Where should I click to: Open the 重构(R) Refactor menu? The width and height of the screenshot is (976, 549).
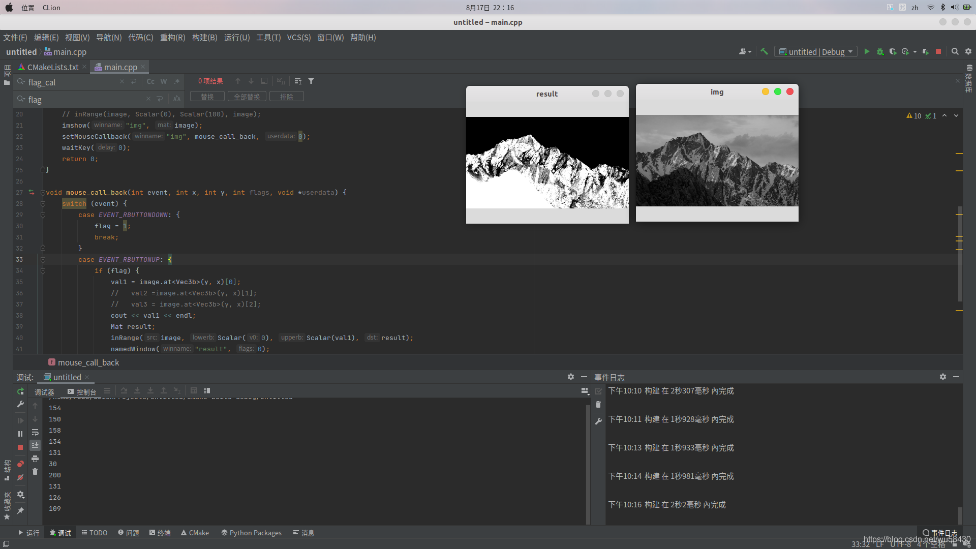point(172,38)
